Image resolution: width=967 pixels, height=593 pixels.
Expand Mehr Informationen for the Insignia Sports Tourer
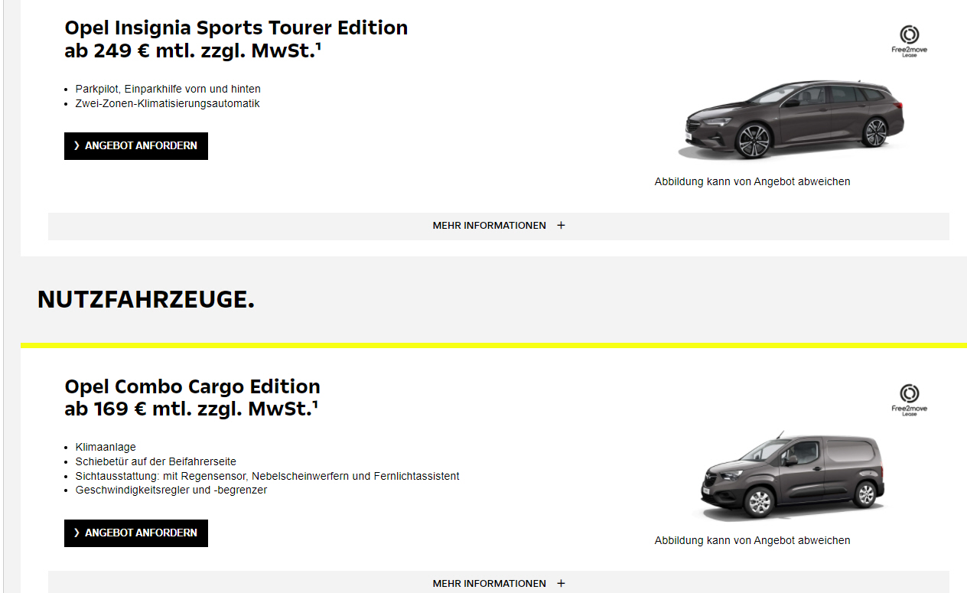[490, 226]
